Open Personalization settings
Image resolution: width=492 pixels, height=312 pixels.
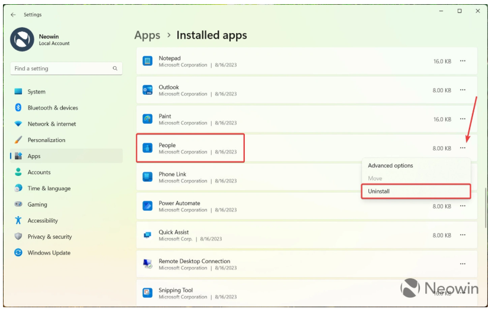tap(66, 140)
